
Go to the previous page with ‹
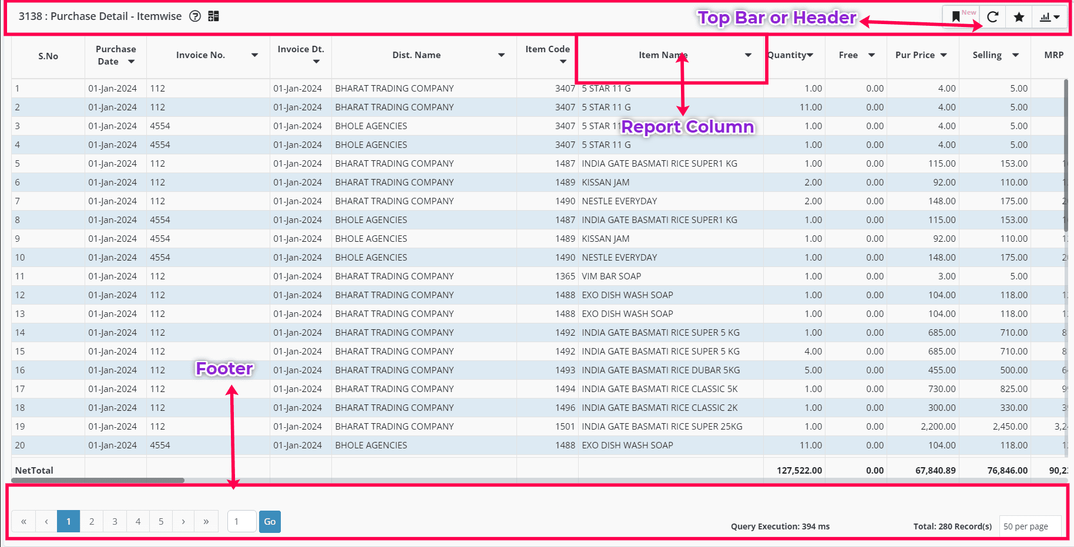coord(46,521)
